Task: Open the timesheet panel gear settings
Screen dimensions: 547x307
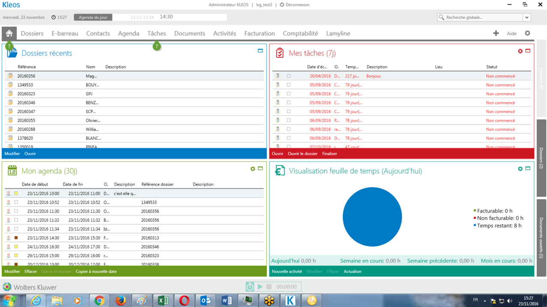Action: click(x=520, y=169)
